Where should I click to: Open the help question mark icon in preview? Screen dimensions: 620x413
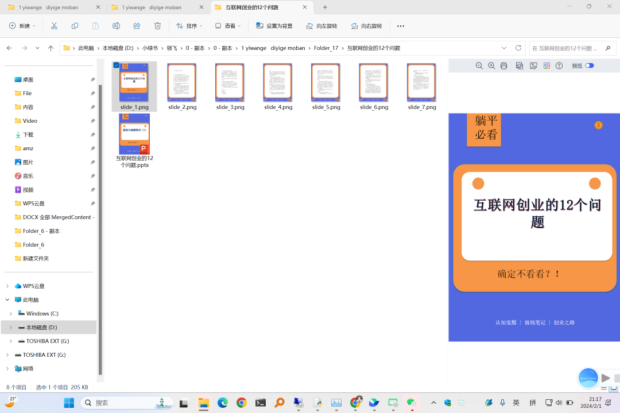coord(559,65)
